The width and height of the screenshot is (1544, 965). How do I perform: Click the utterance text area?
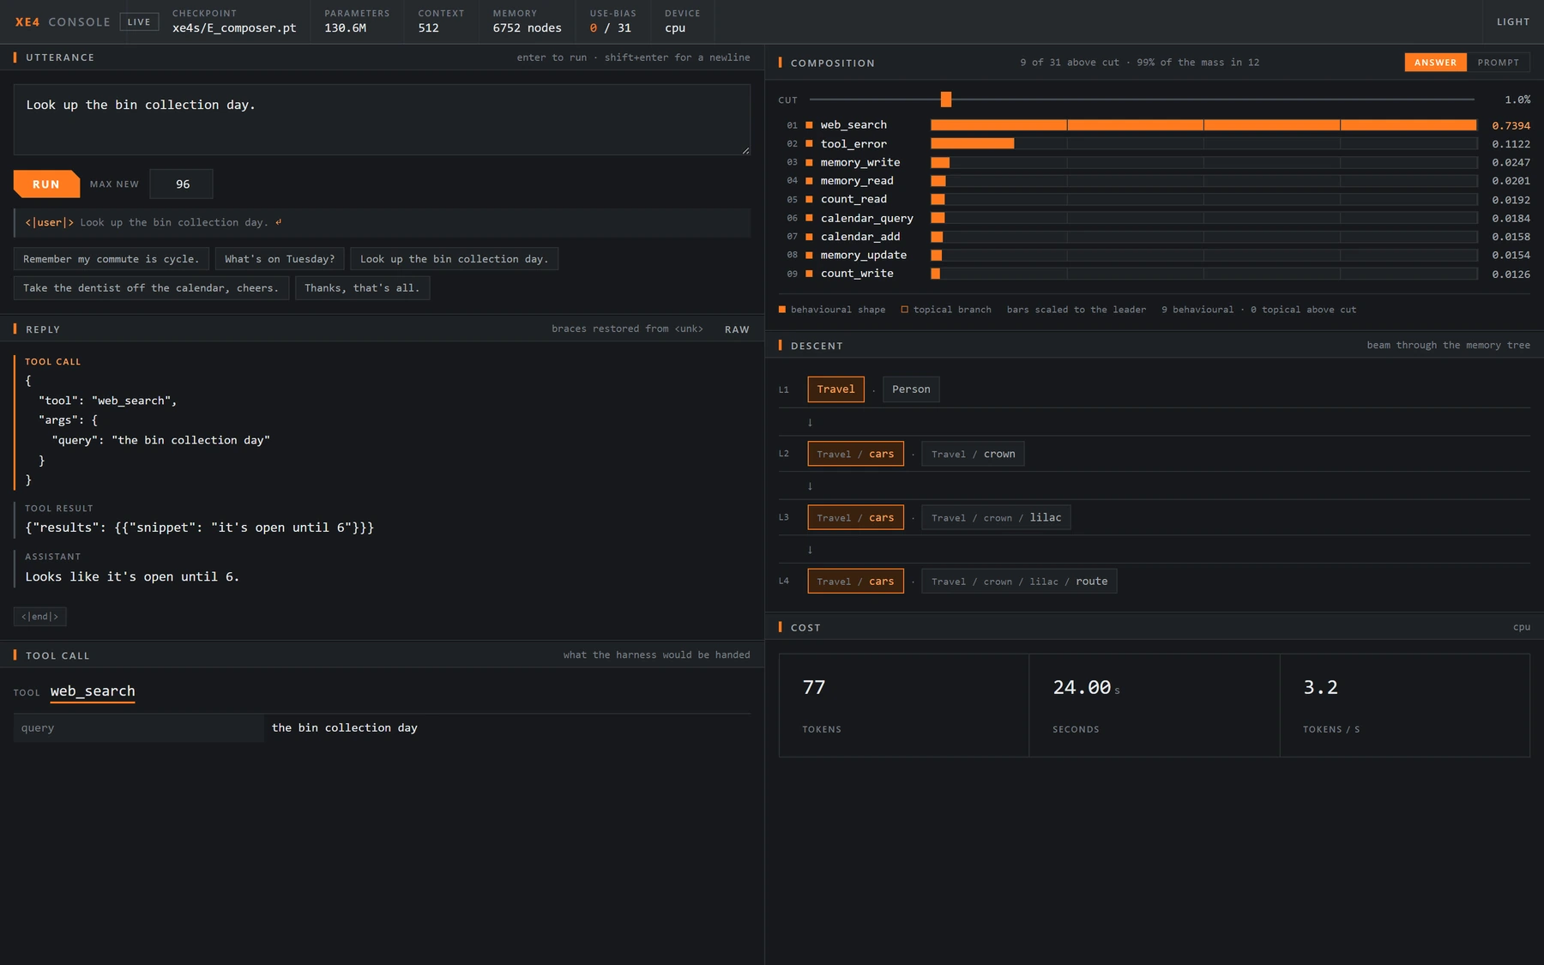click(382, 119)
